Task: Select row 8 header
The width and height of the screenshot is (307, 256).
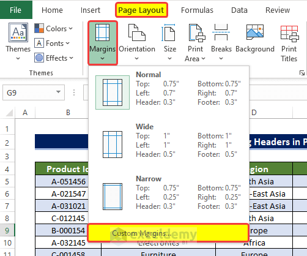Action: pyautogui.click(x=7, y=218)
